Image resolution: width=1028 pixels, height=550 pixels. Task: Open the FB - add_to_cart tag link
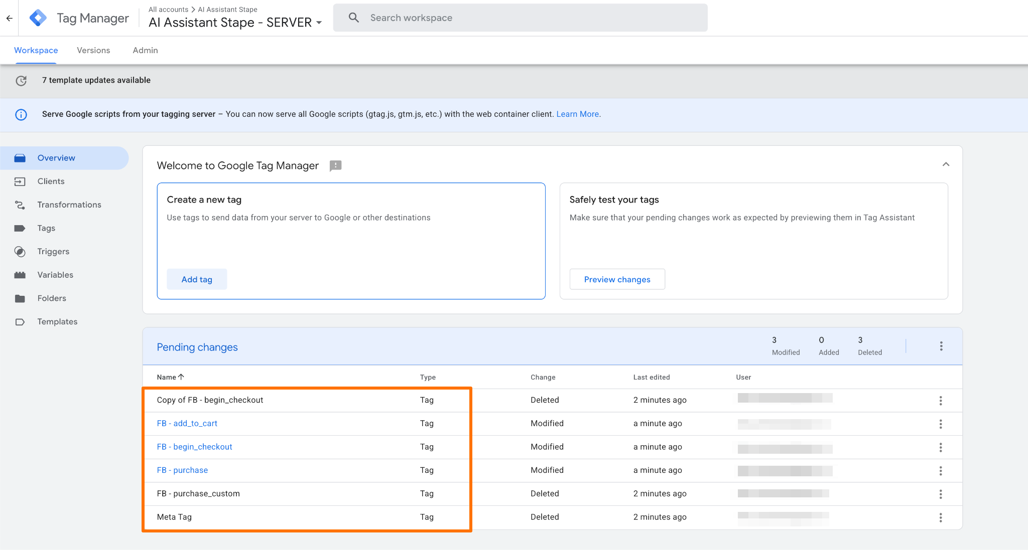click(187, 424)
